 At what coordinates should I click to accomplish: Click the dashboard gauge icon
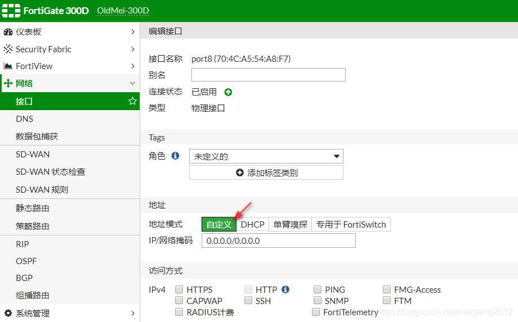tap(8, 32)
